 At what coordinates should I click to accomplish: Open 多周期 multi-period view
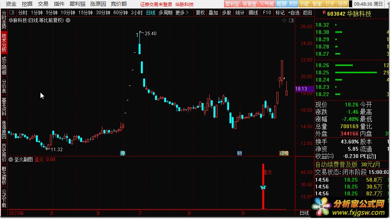166,13
